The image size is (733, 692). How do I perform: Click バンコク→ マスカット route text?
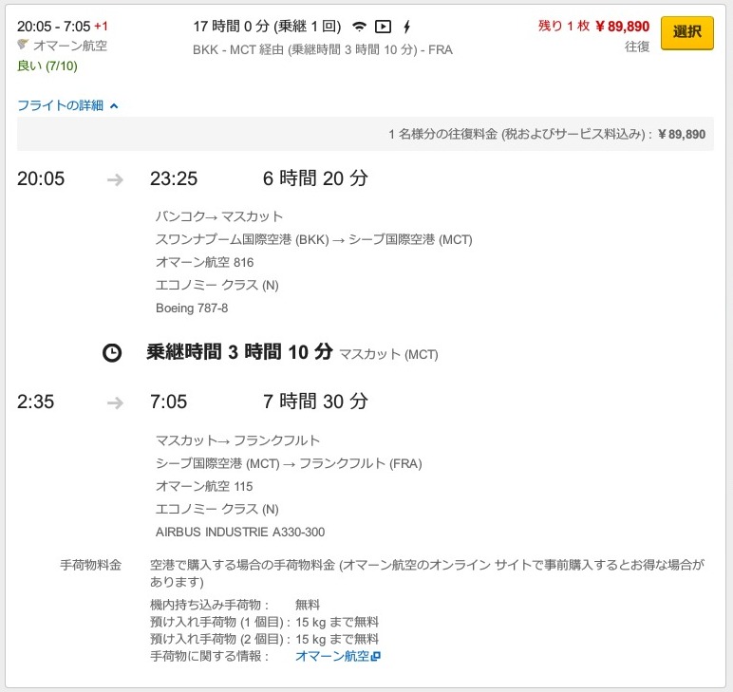coord(219,216)
